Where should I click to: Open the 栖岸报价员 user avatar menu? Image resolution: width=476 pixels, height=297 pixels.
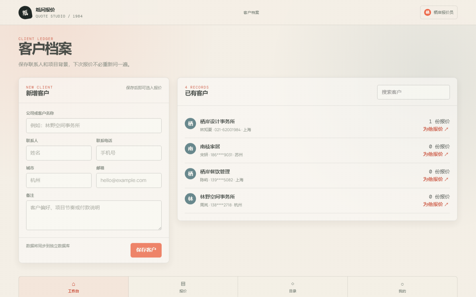439,12
